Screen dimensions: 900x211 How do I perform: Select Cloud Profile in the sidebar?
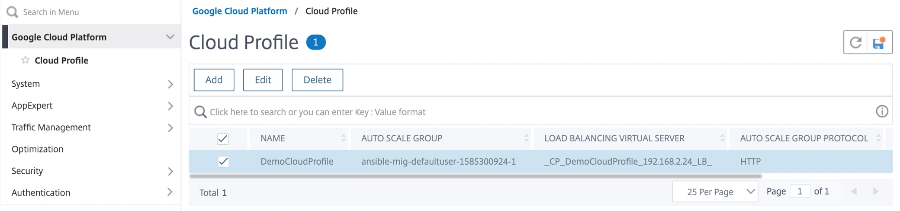pyautogui.click(x=61, y=60)
